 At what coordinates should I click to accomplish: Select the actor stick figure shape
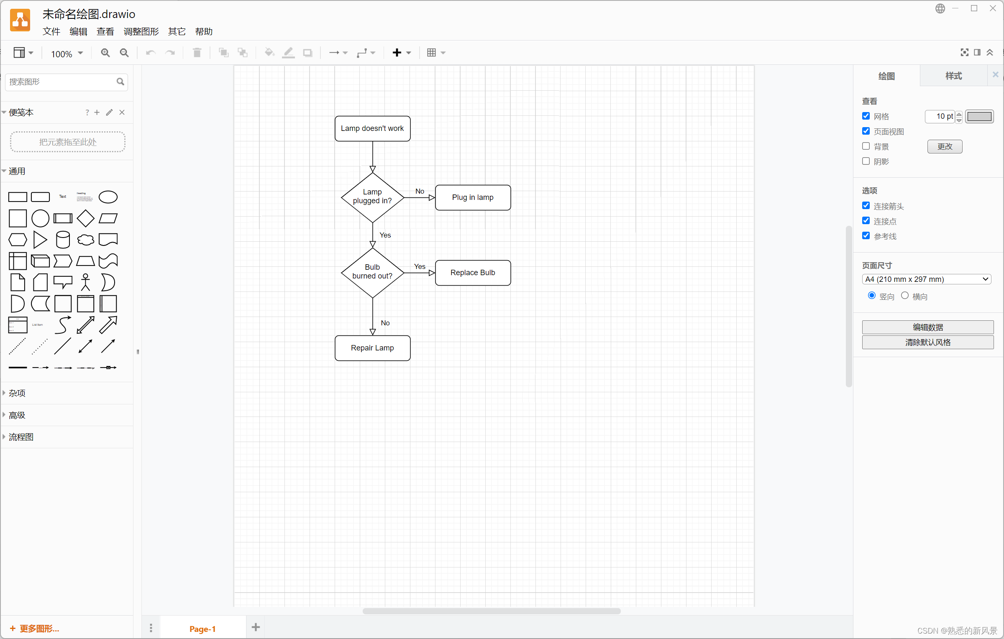85,282
